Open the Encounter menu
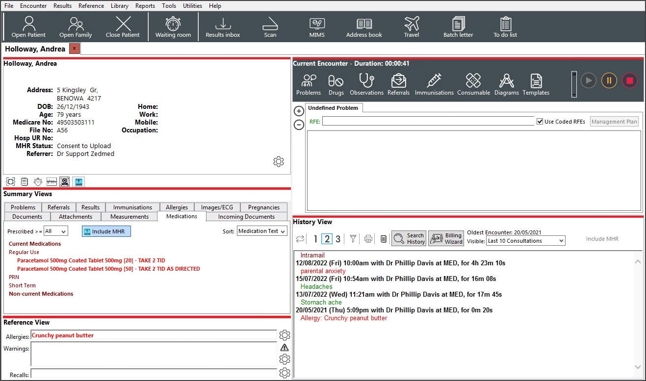 [33, 5]
